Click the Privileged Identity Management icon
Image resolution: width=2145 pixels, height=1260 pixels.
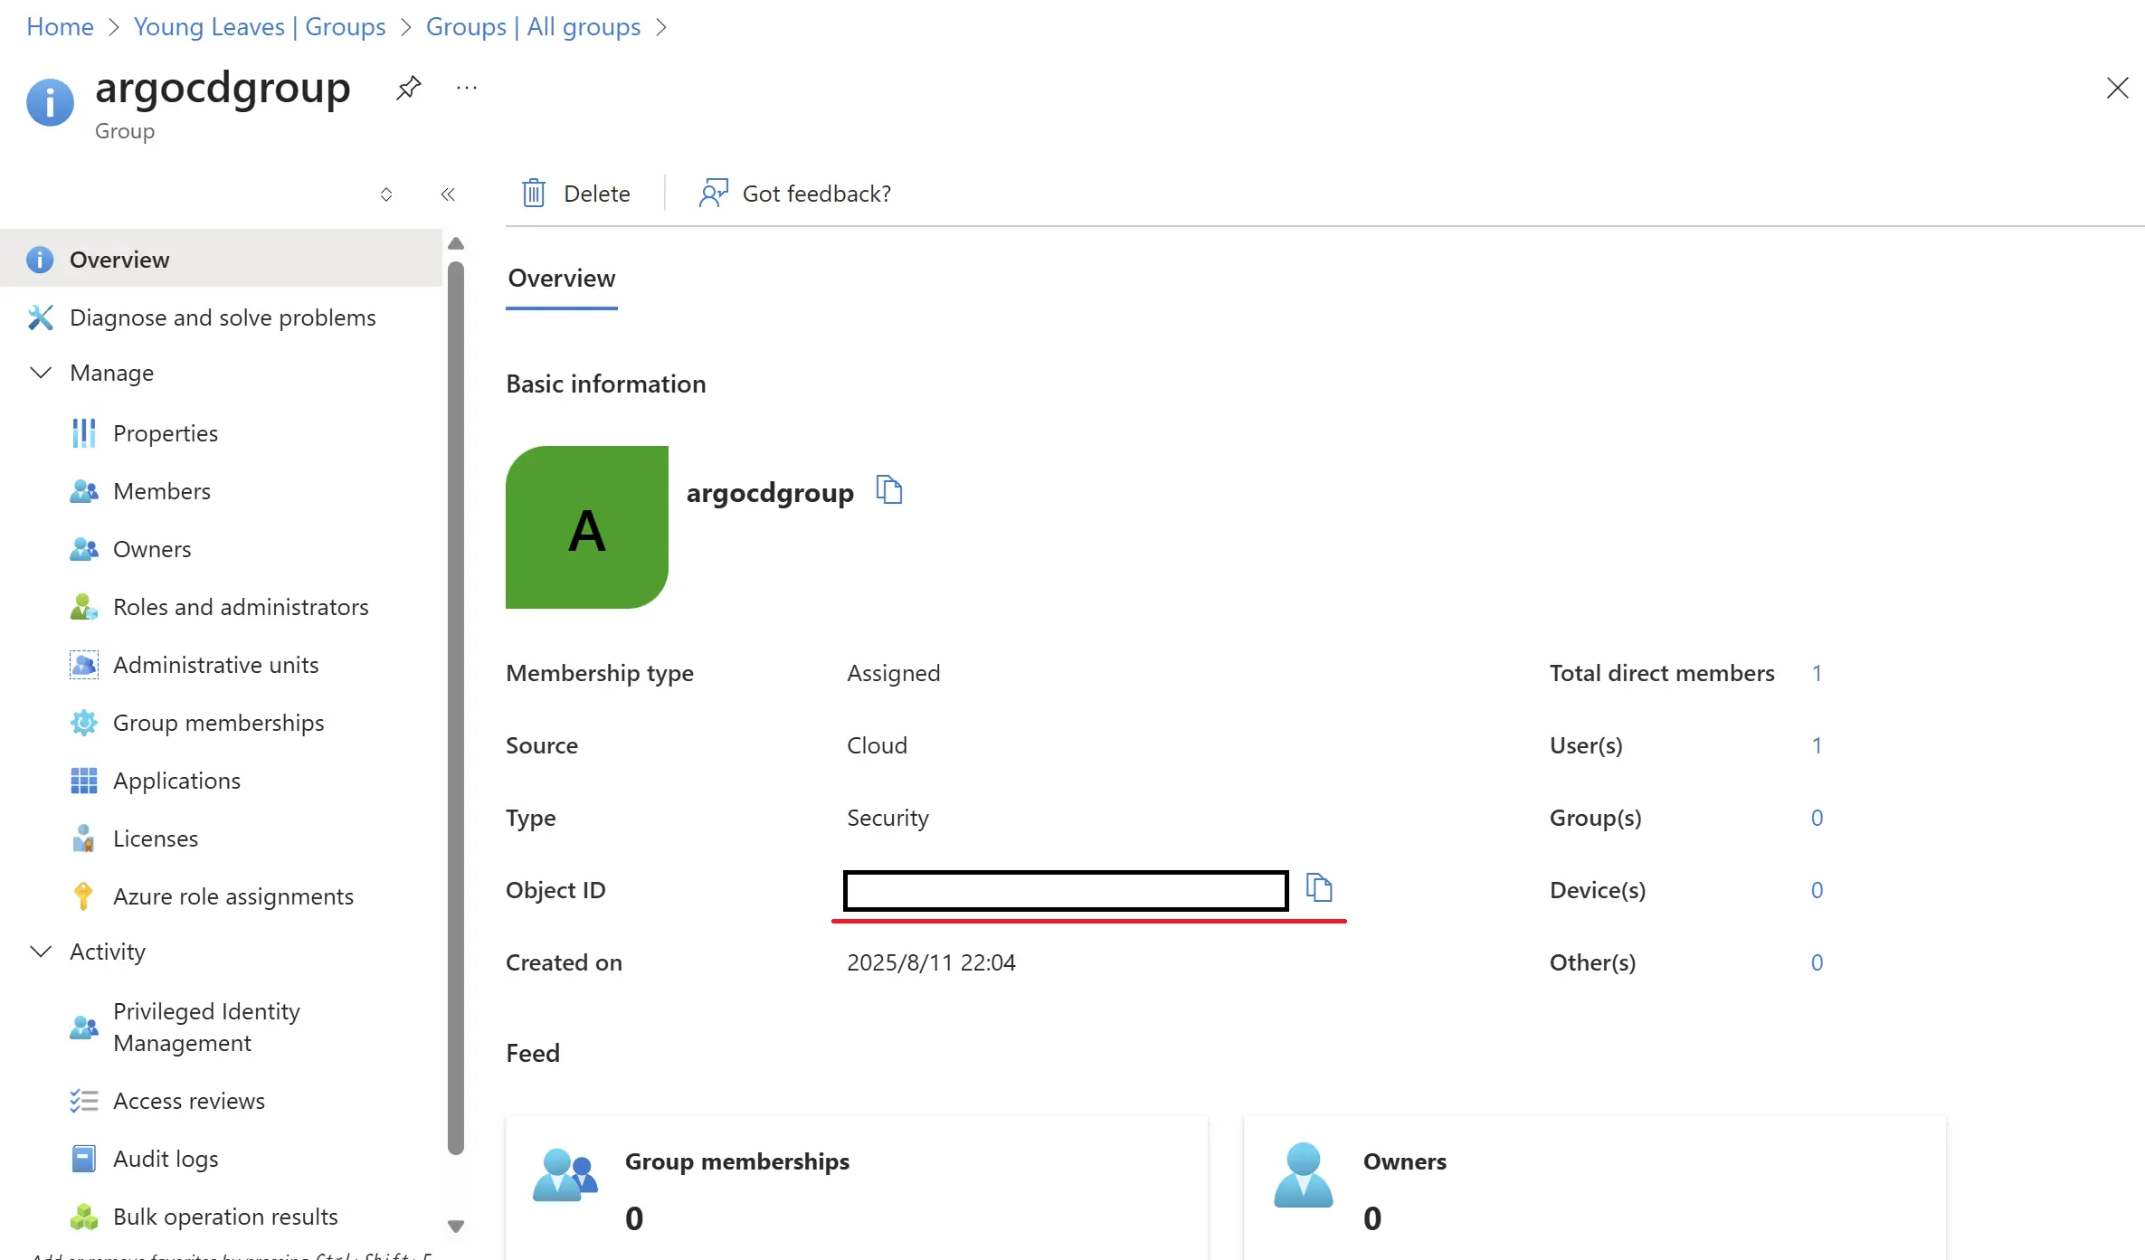pos(83,1027)
